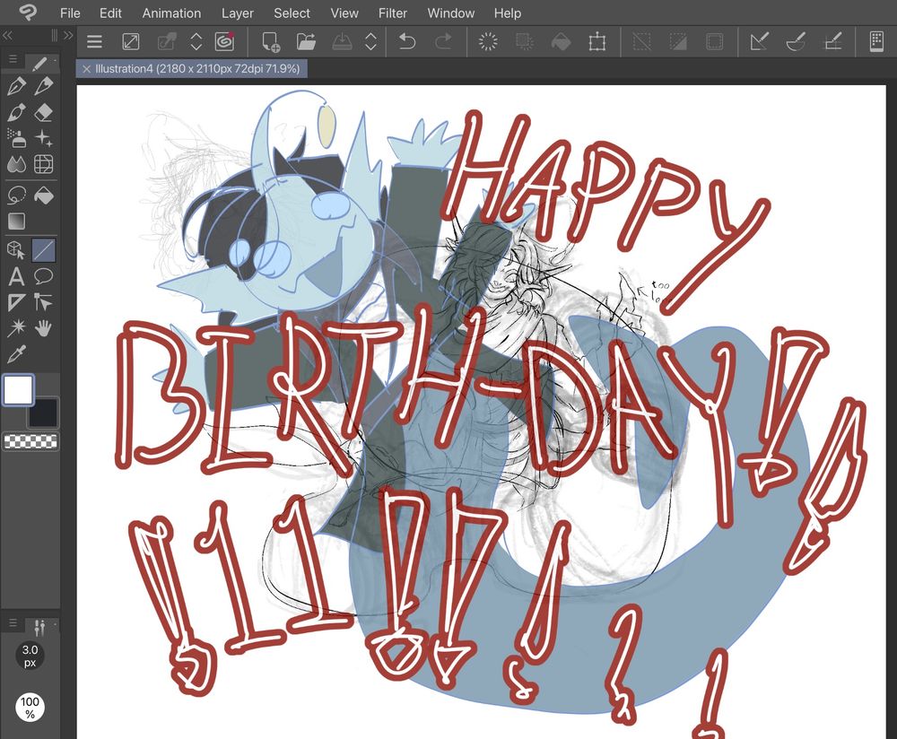Open Clip Studio launcher icon
Viewport: 897px width, 739px height.
(x=224, y=42)
